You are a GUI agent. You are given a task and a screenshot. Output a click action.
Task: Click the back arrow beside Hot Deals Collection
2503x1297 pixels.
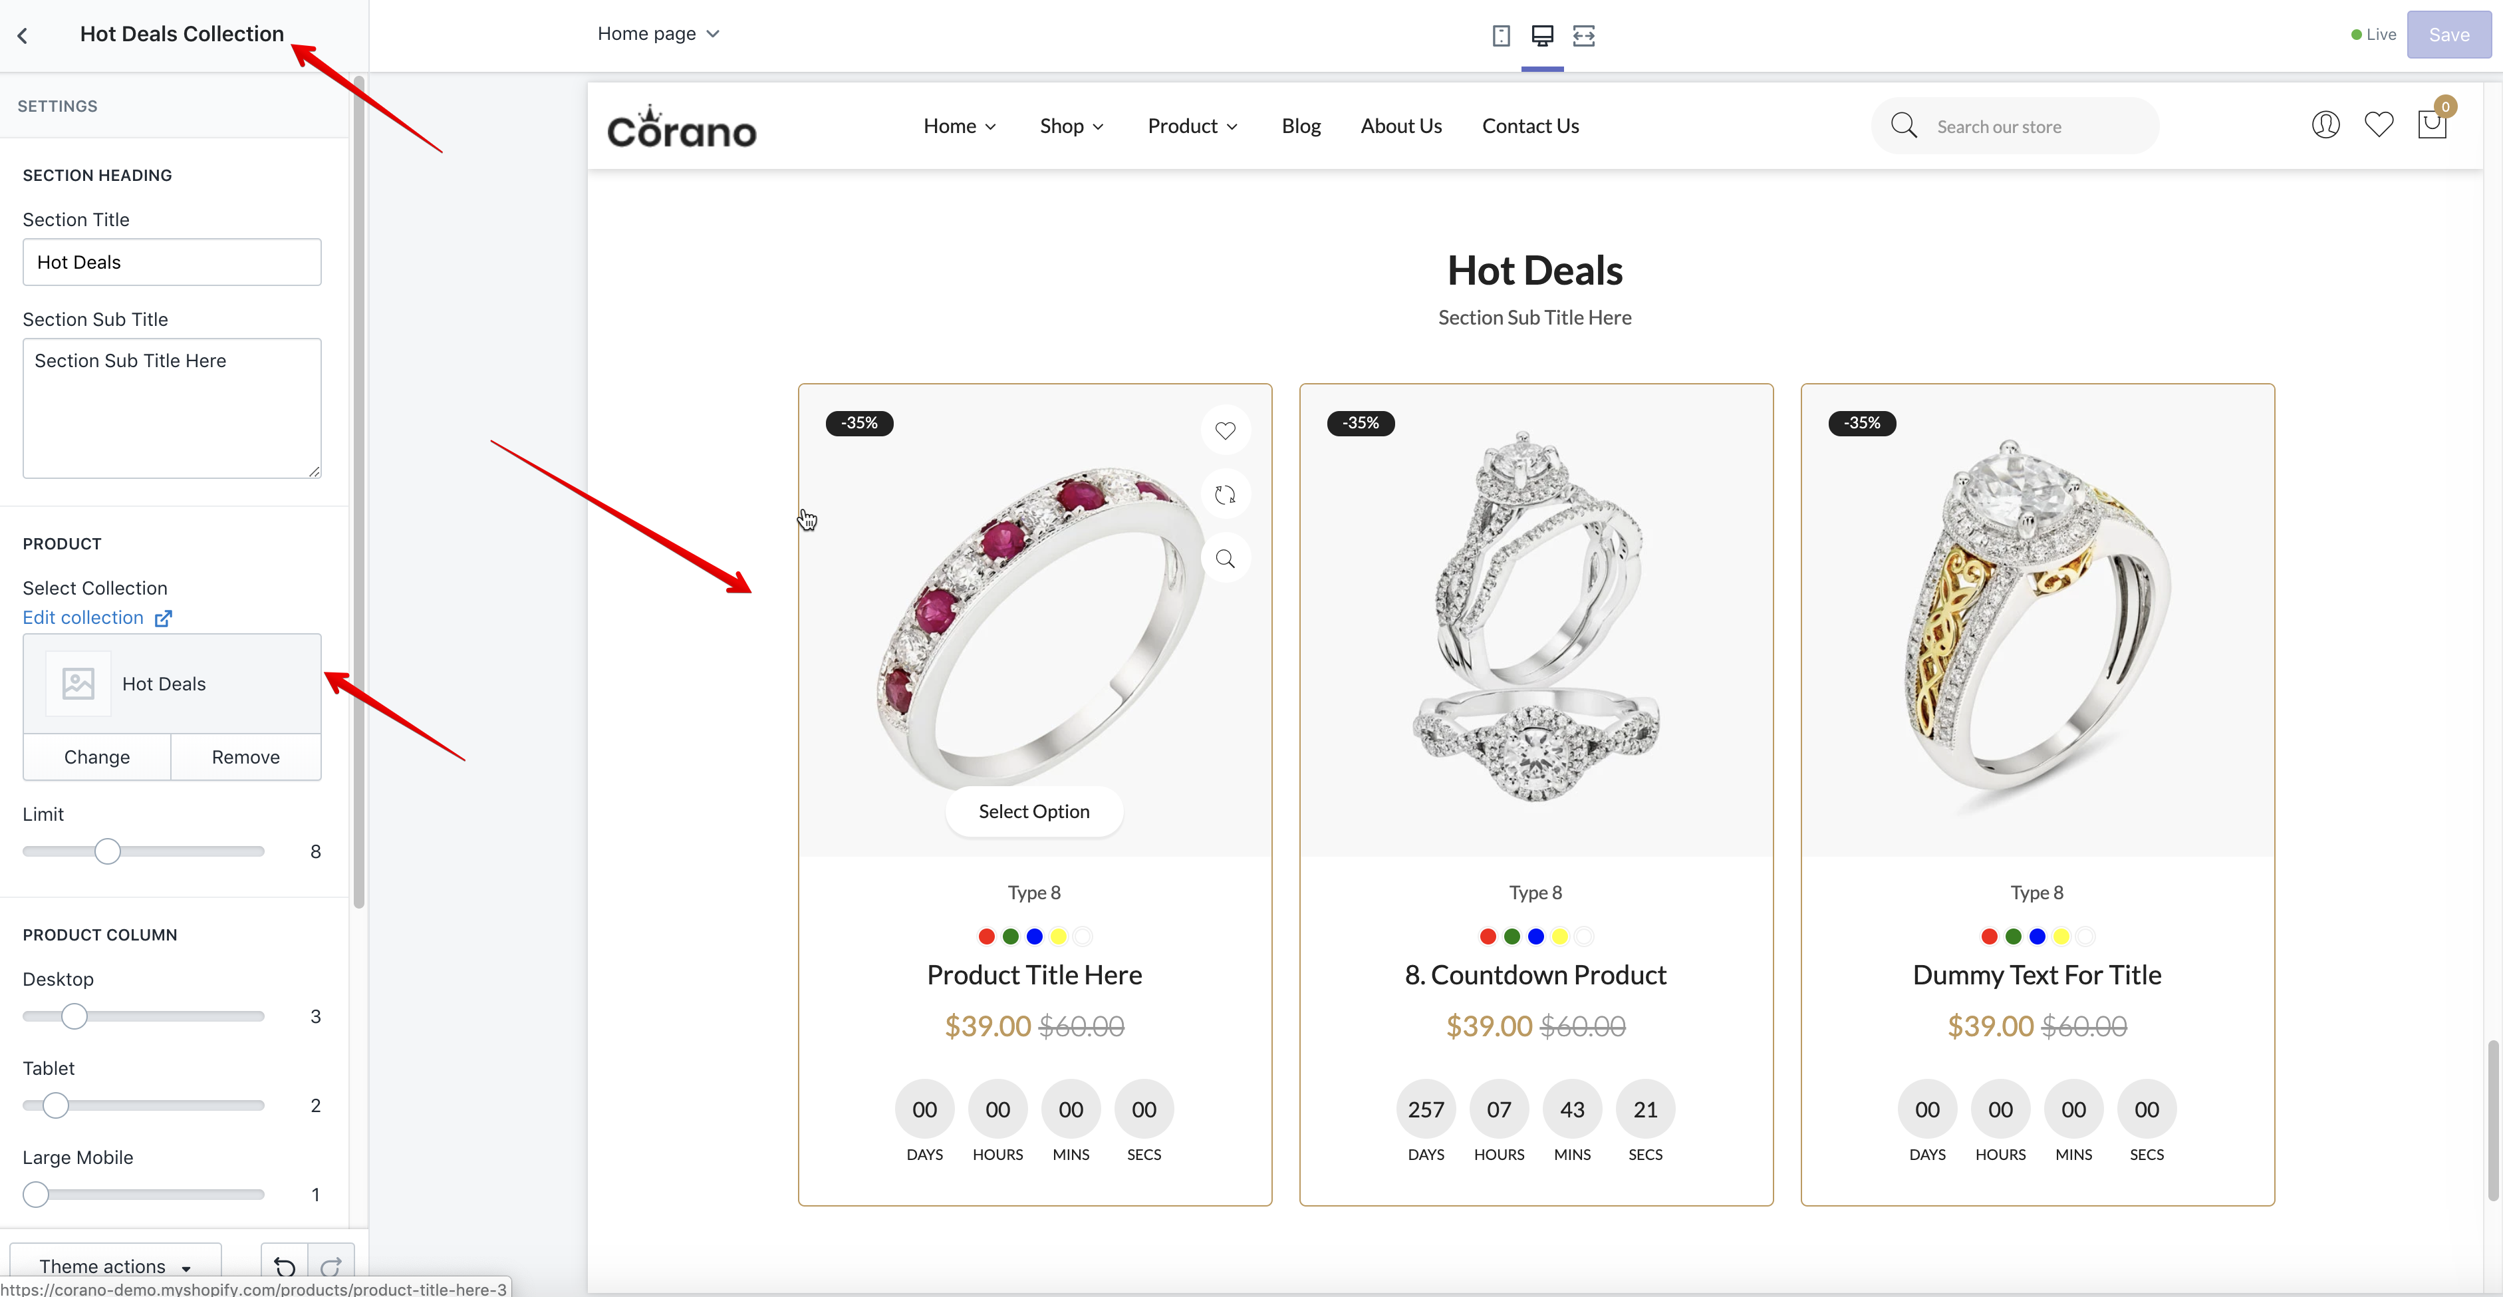point(23,36)
